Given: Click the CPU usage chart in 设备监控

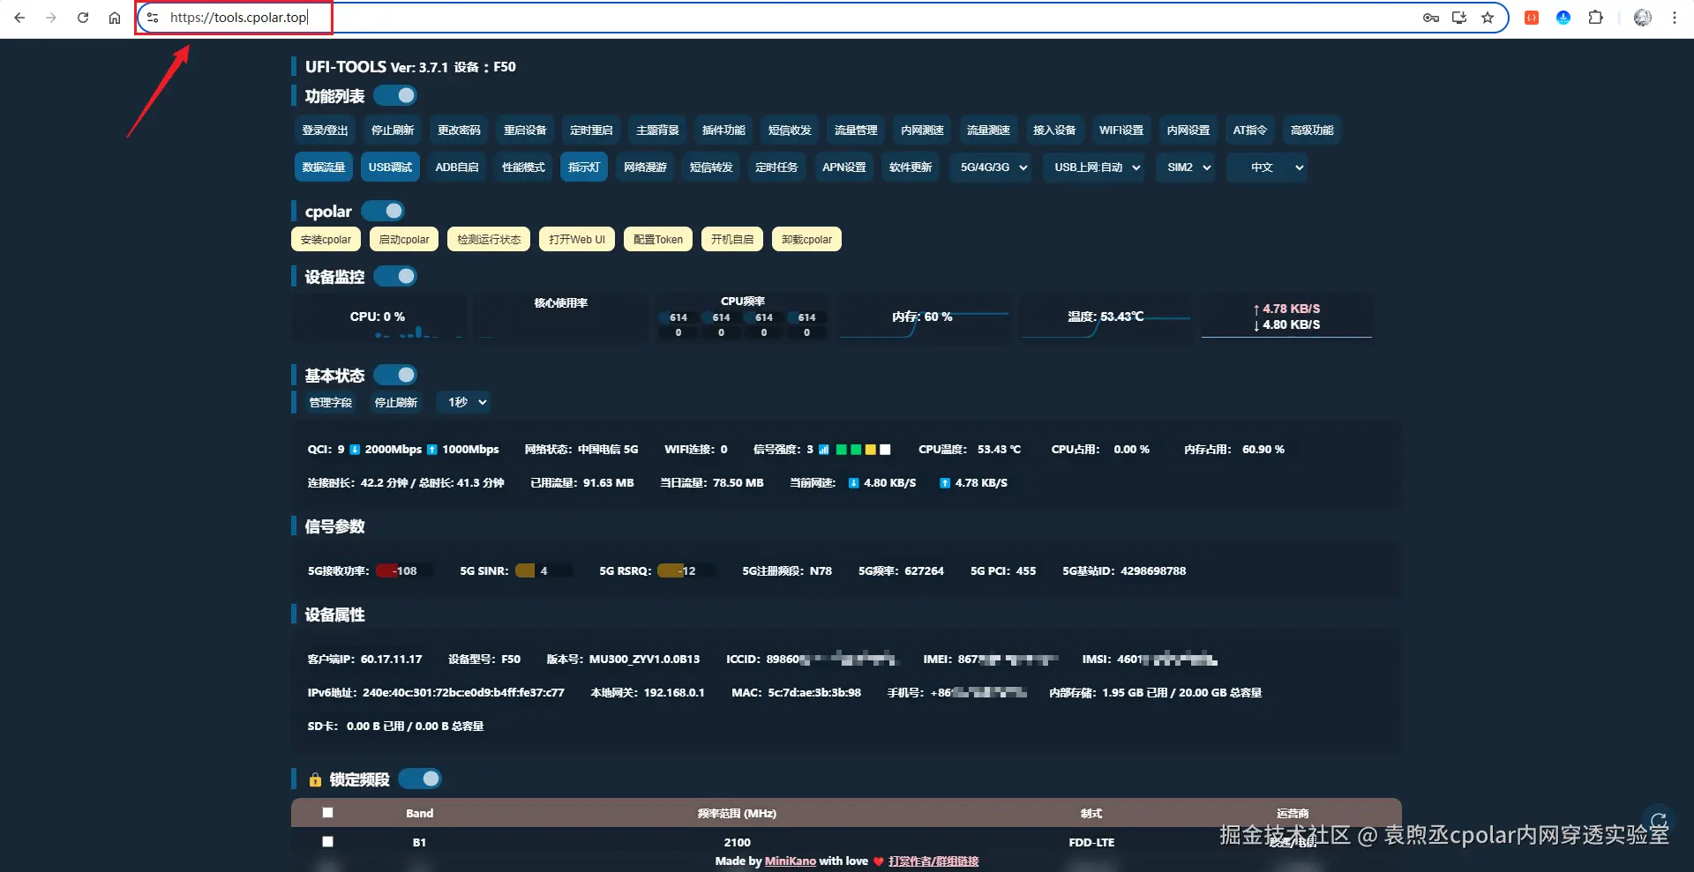Looking at the screenshot, I should [x=378, y=317].
